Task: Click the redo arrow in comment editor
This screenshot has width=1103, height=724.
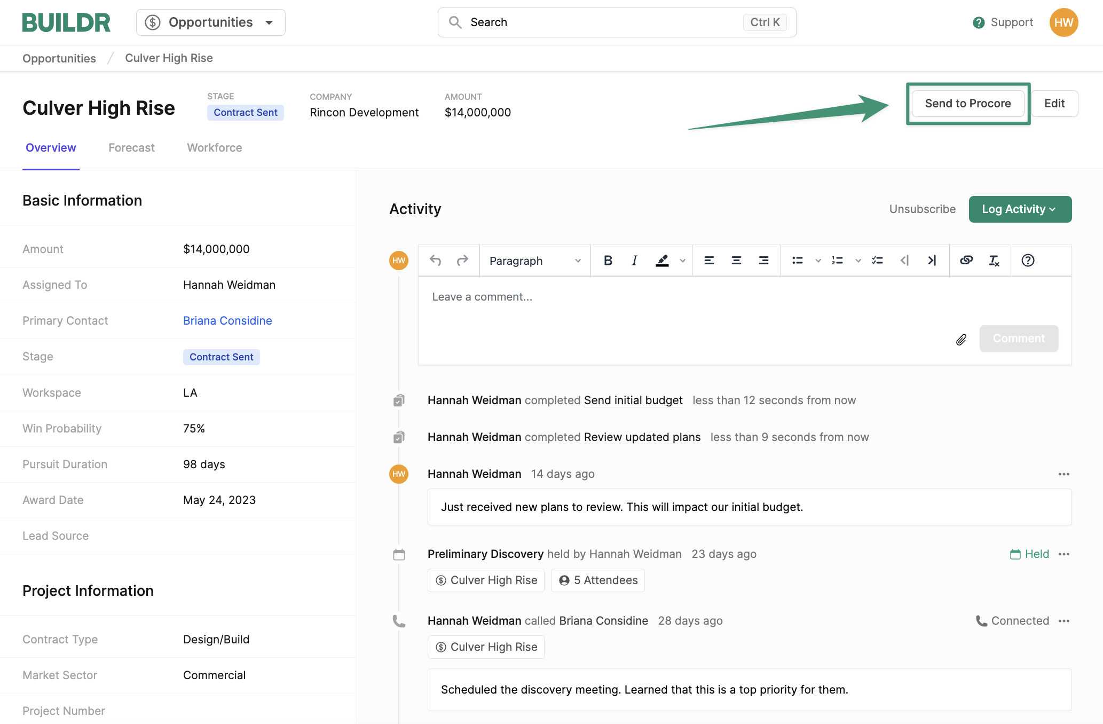Action: 462,261
